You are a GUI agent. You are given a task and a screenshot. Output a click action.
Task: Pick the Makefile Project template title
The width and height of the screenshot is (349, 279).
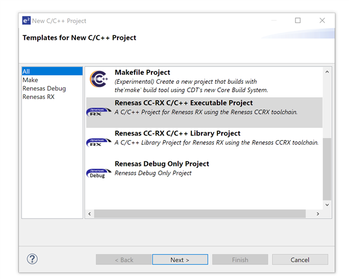tap(142, 73)
